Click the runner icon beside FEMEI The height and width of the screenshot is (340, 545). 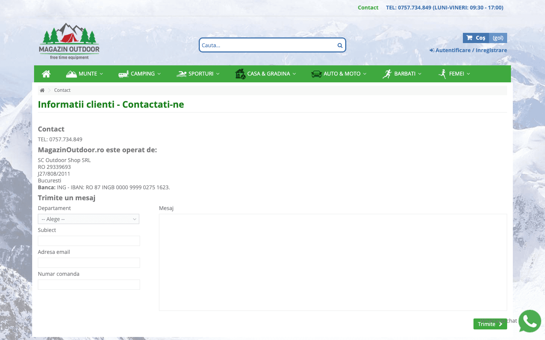(x=442, y=74)
